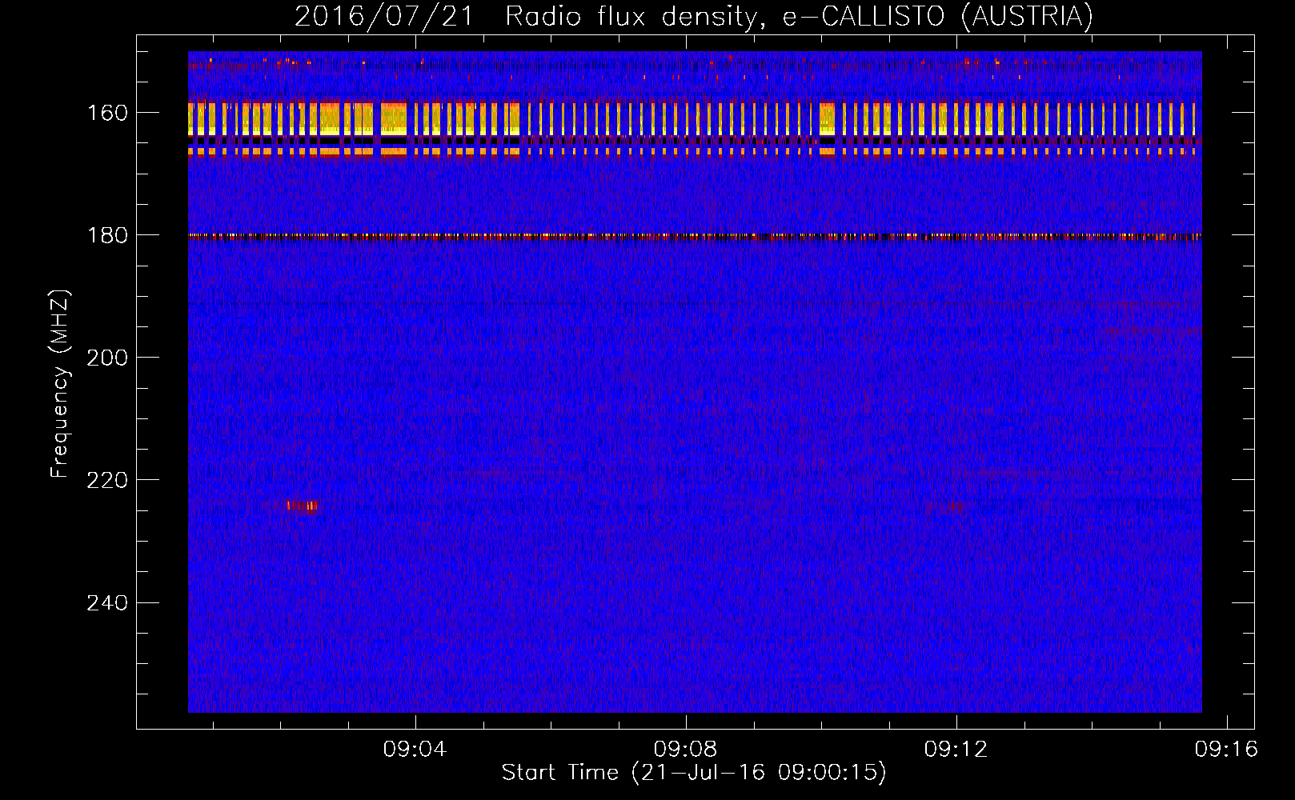Select the 200 frequency tick label

coord(108,358)
